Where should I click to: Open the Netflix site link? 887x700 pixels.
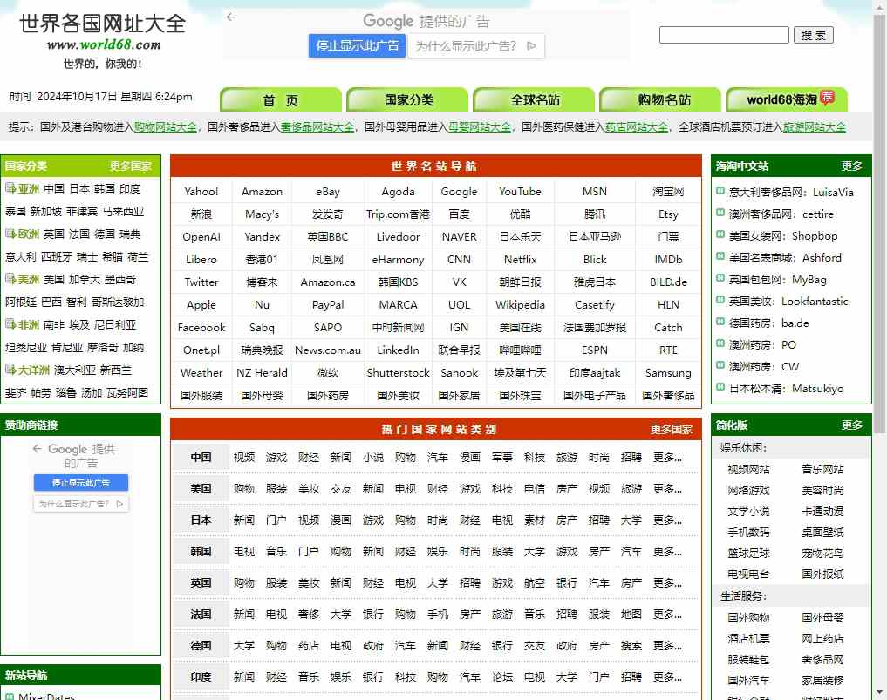point(520,260)
